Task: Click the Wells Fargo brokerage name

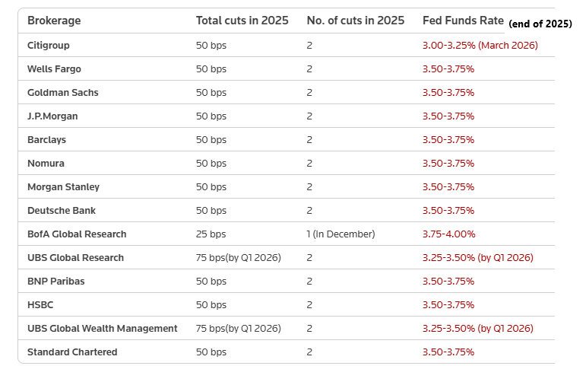Action: tap(54, 68)
